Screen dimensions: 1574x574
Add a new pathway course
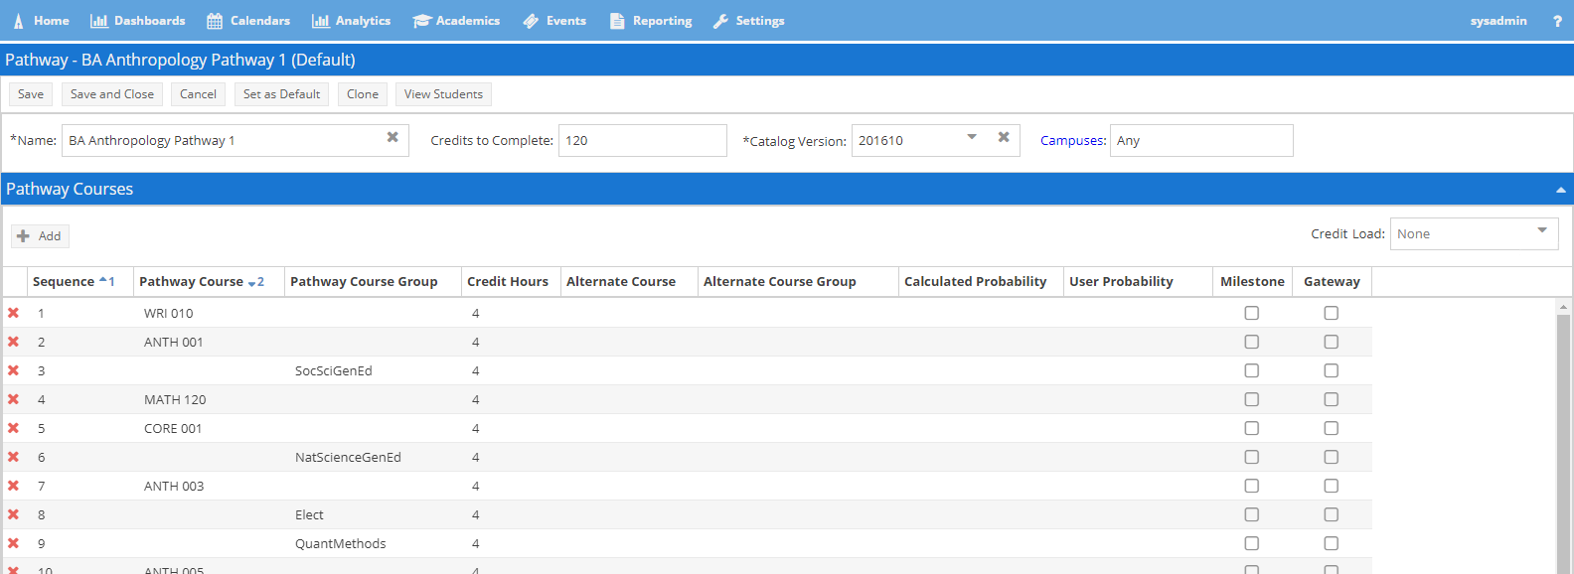40,236
